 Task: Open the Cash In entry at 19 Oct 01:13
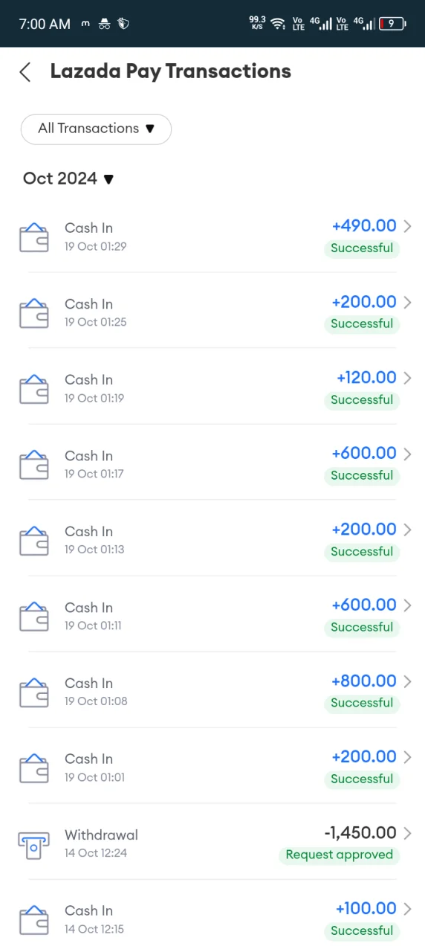point(212,540)
